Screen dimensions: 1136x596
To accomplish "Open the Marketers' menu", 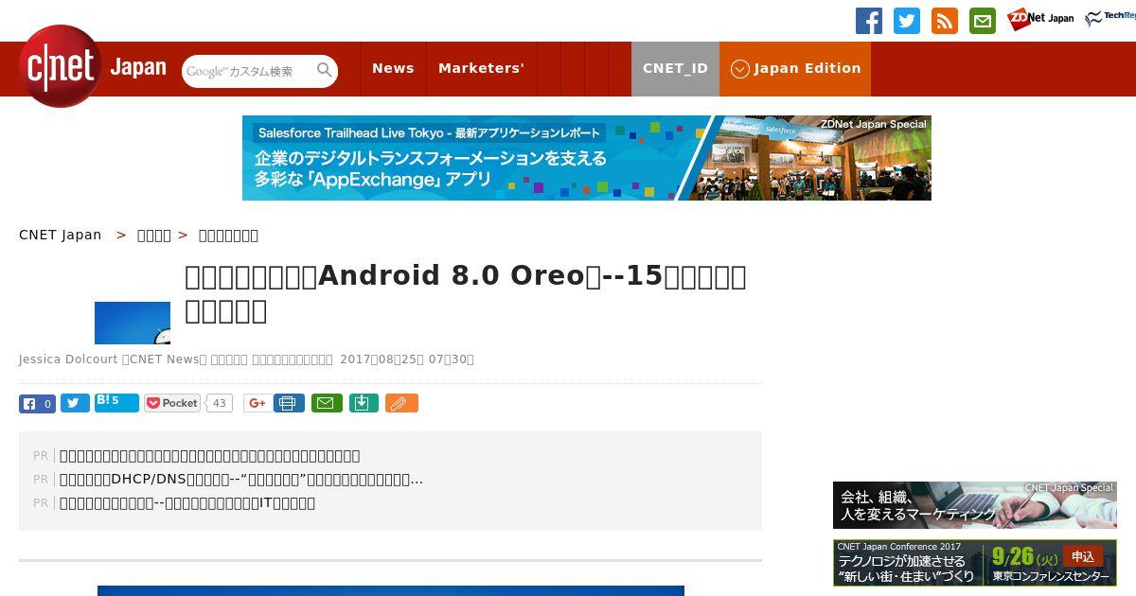I will (x=481, y=68).
